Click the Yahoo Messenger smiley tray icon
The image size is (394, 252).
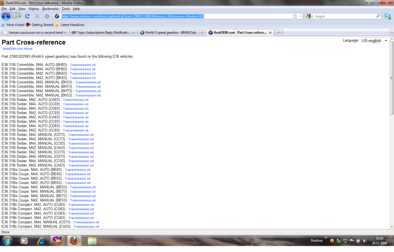coord(332,241)
